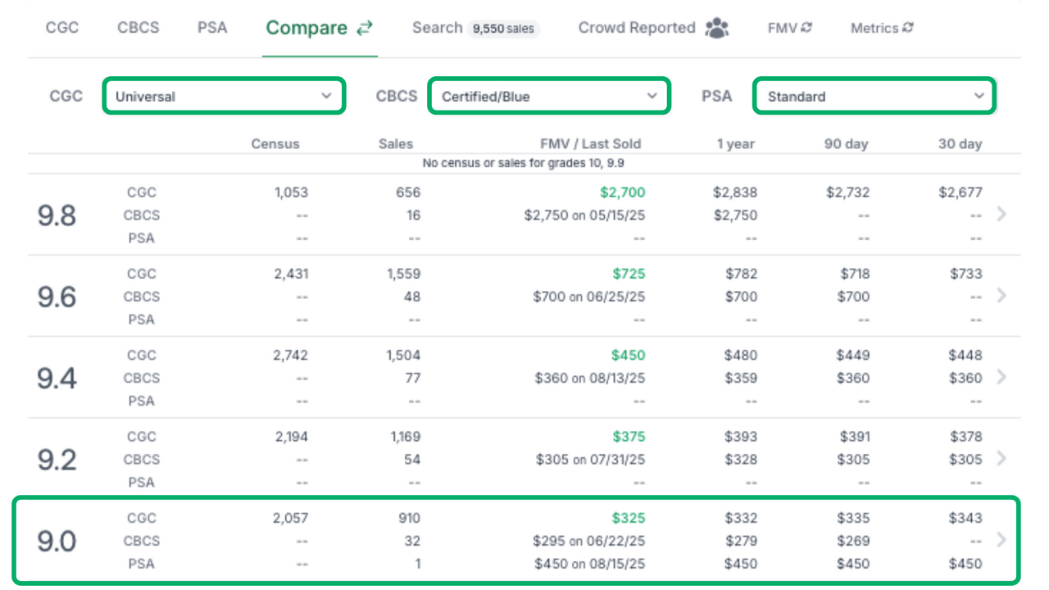Expand the 9.2 grade row chevron

tap(1001, 458)
